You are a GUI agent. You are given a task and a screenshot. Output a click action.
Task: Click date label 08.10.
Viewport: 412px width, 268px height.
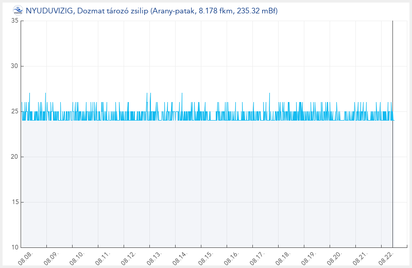point(77,258)
